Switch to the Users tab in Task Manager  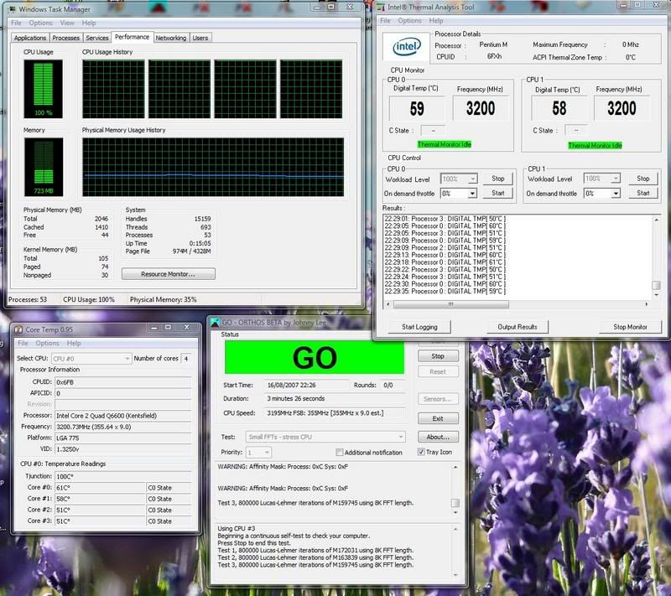click(x=200, y=38)
